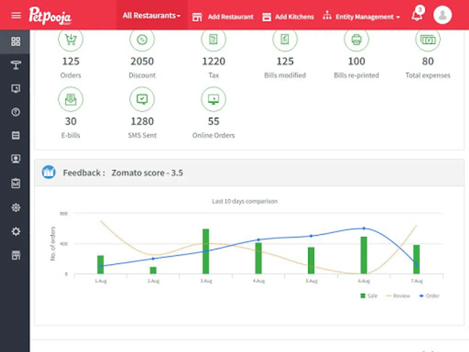Open the settings gear sidebar icon
469x352 pixels.
pyautogui.click(x=16, y=232)
